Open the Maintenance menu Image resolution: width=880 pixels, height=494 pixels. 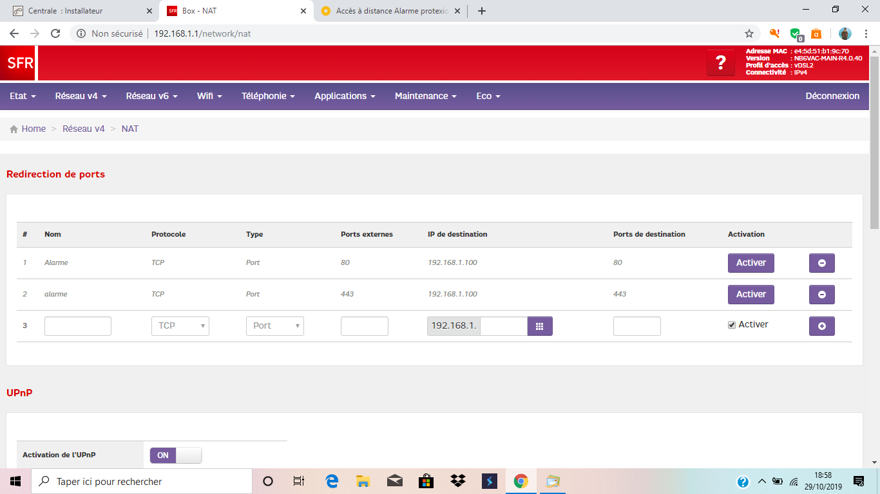pos(425,96)
